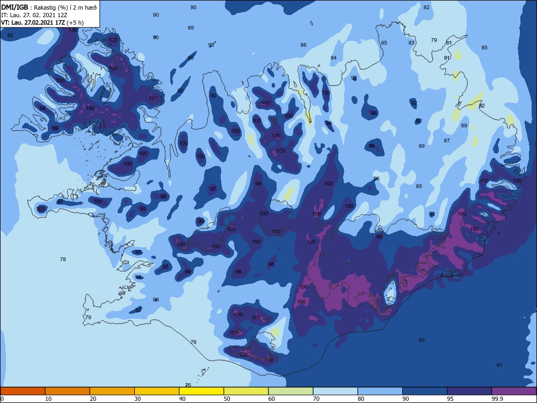Select the legend scale label '30'
This screenshot has height=403, width=537.
(x=137, y=399)
